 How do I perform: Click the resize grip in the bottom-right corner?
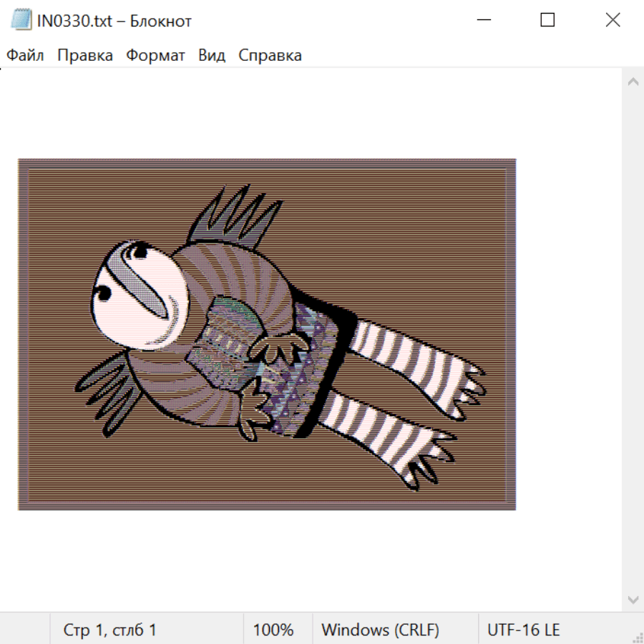[x=637, y=637]
